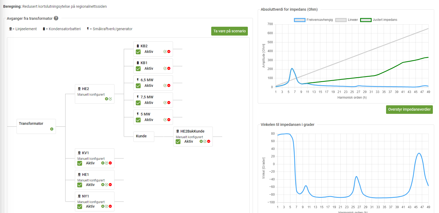Deactivate the KV1 Aktiv checkbox
This screenshot has height=213, width=439.
80,163
